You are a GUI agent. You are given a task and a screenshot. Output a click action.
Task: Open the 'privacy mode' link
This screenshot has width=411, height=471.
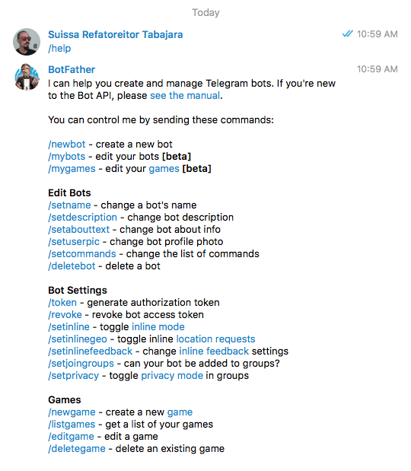172,375
